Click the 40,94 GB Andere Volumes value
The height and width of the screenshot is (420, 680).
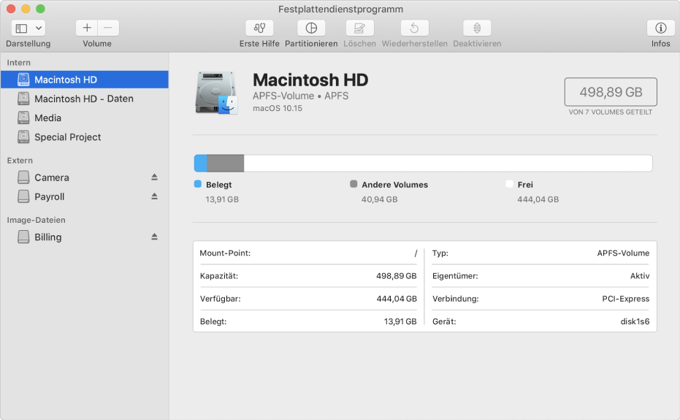(380, 199)
